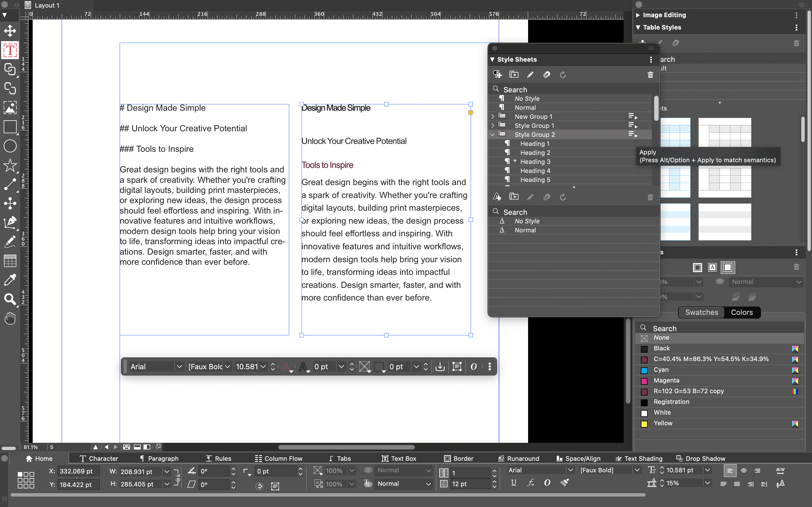Toggle the frame color target button

[x=697, y=267]
